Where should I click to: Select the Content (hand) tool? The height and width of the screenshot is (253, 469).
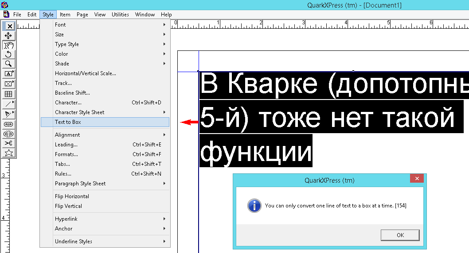(x=8, y=46)
